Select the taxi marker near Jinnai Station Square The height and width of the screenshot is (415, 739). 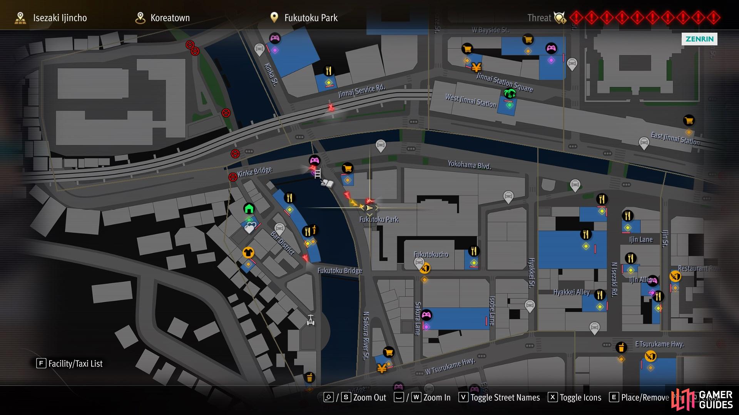572,64
